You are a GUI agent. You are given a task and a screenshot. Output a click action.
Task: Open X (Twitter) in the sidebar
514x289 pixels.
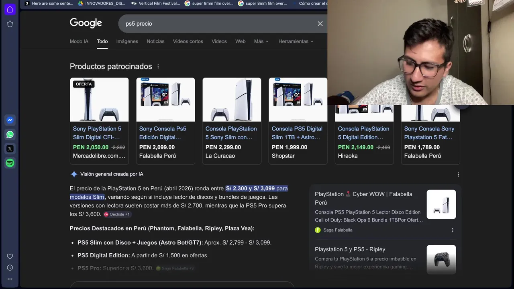[x=10, y=149]
